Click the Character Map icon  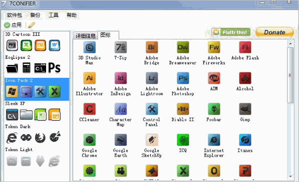pos(121,109)
